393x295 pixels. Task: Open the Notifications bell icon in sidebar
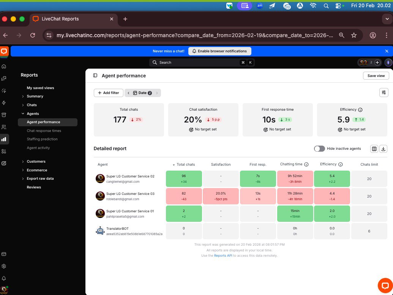tap(4, 278)
